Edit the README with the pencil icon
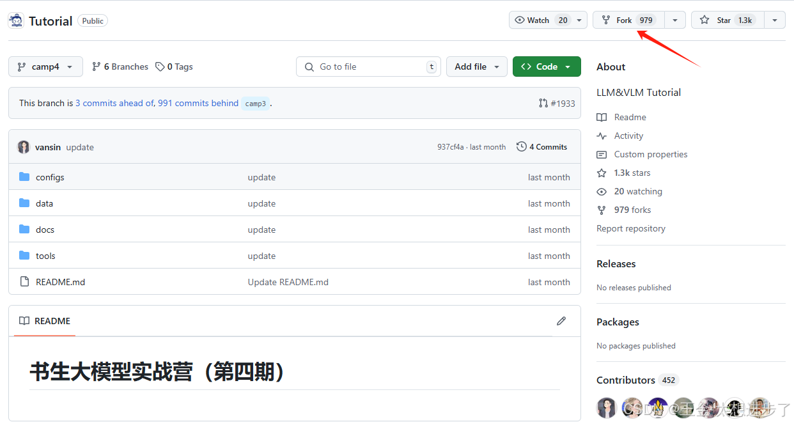 pos(561,321)
